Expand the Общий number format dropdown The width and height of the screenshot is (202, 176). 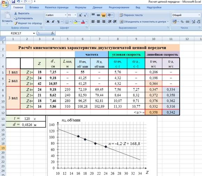199,15
